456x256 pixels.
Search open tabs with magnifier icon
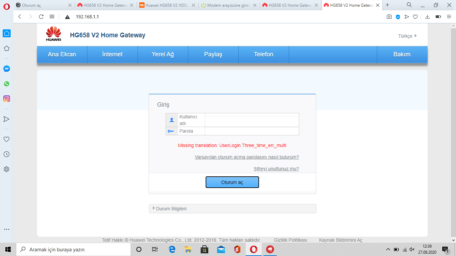click(x=409, y=5)
